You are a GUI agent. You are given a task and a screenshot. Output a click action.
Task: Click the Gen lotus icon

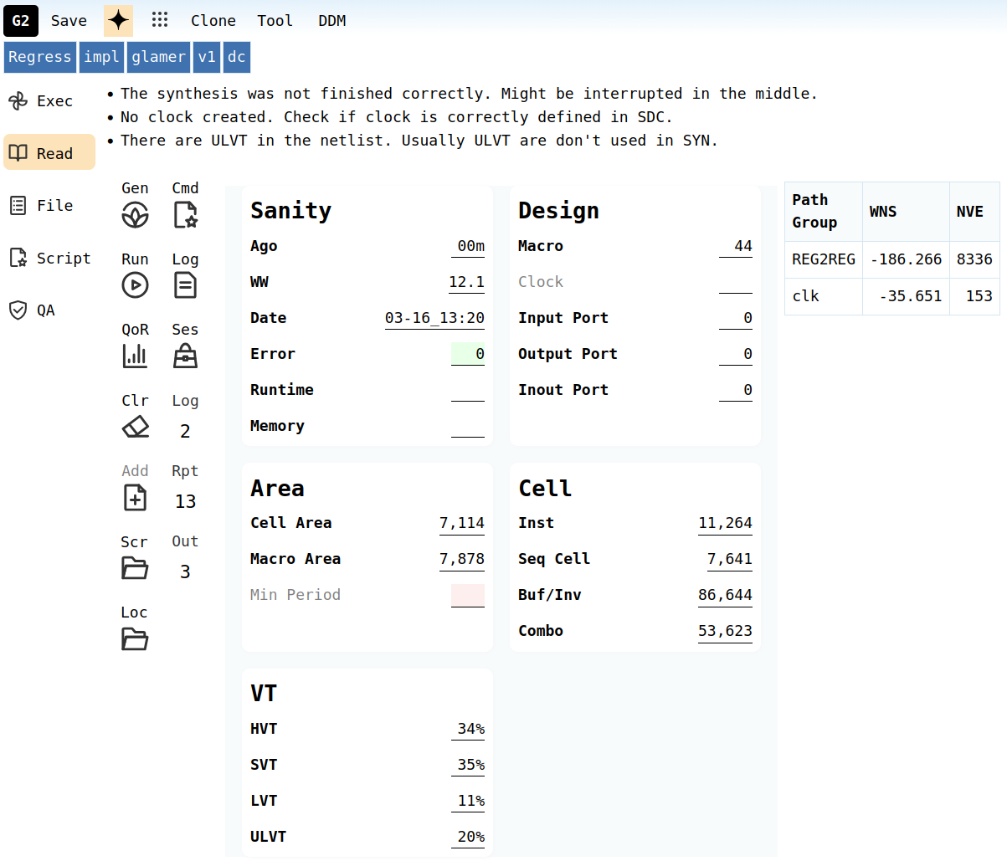pos(135,215)
